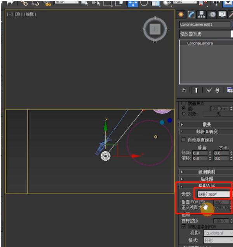233x247 pixels.
Task: Click the [+] viewport menu label
Action: [x=10, y=14]
